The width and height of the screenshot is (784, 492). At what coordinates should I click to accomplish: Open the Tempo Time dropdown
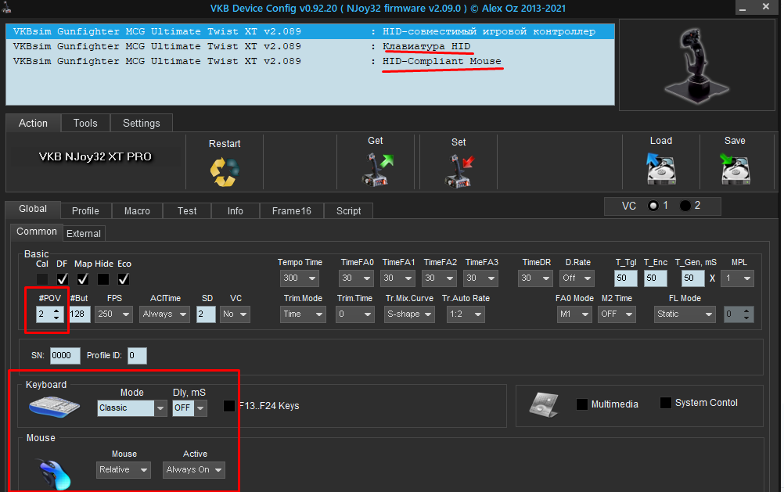pyautogui.click(x=300, y=278)
